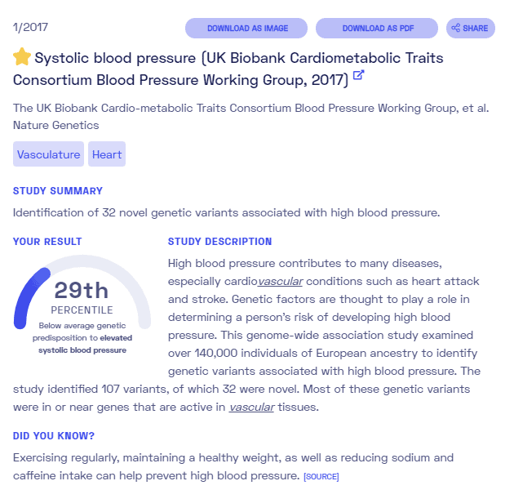This screenshot has width=514, height=490.
Task: Click the STUDY DESCRIPTION heading
Action: [220, 241]
